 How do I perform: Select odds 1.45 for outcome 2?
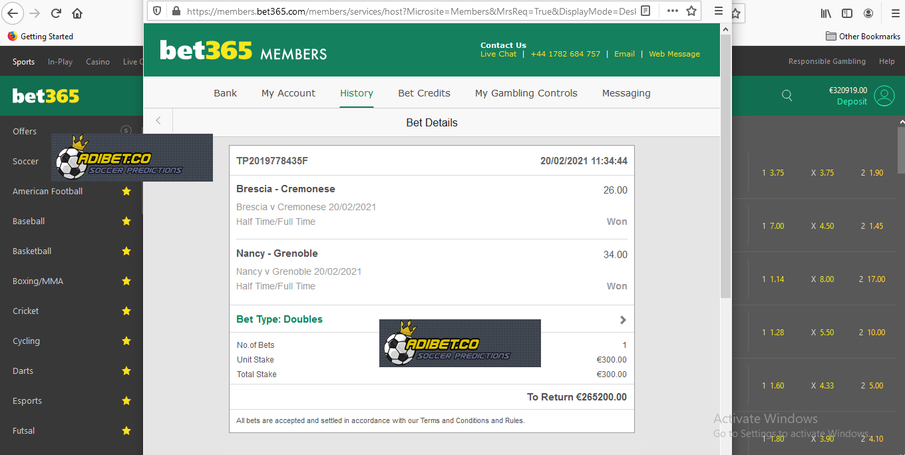coord(872,226)
